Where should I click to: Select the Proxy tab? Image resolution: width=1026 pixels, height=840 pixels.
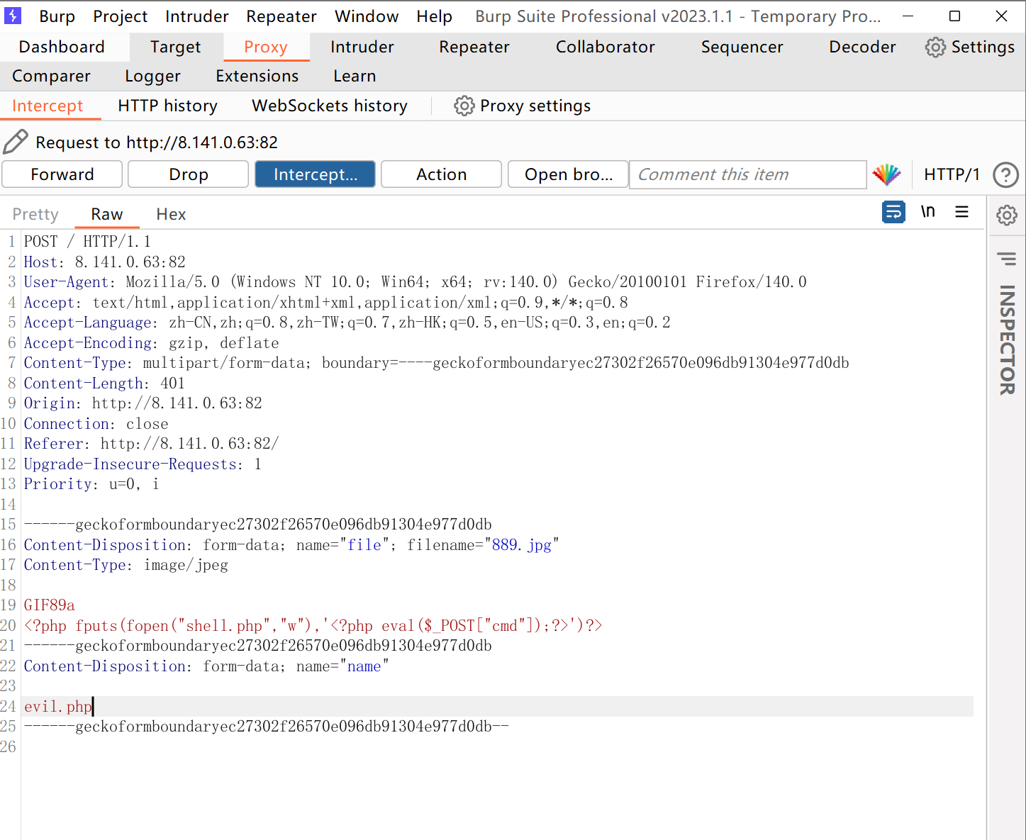(x=266, y=47)
